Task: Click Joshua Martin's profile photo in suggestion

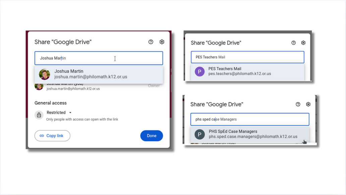Action: (45, 74)
